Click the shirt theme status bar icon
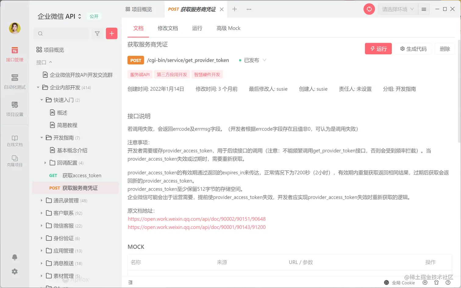Viewport: 461px width, 288px height. click(436, 283)
